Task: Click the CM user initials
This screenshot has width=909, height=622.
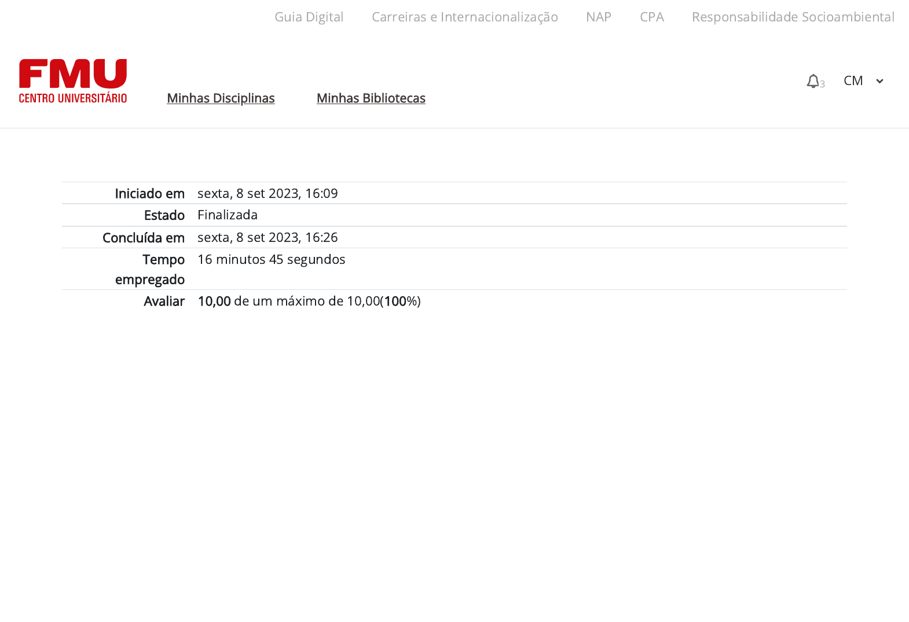Action: (853, 80)
